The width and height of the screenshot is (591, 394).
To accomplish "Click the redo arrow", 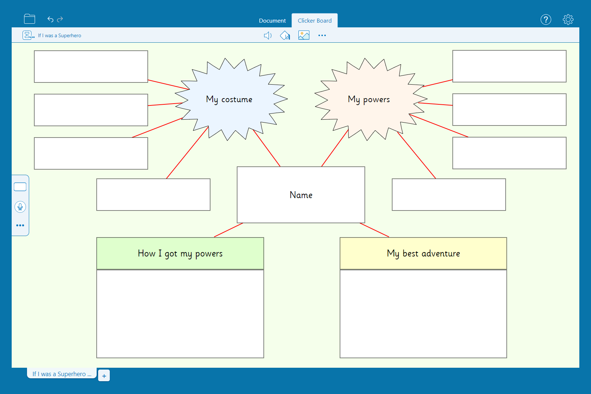I will tap(60, 19).
